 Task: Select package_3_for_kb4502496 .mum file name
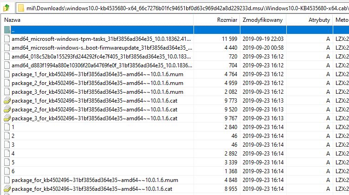click(x=97, y=92)
